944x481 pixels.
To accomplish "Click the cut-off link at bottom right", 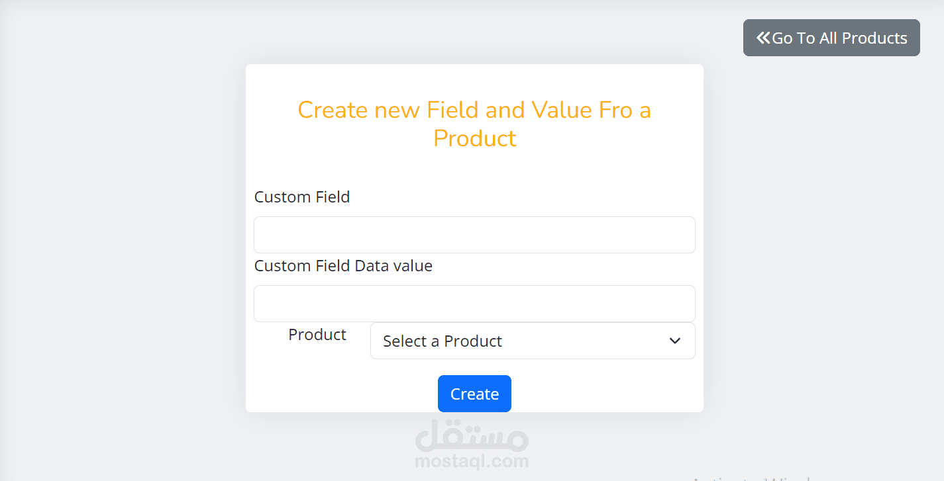I will point(752,478).
